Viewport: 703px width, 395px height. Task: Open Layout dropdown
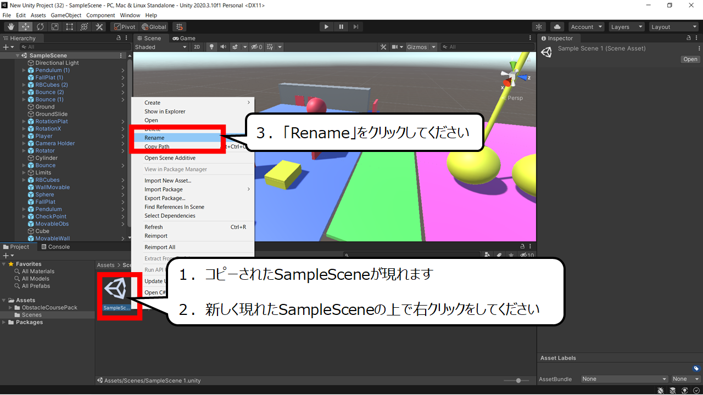tap(673, 27)
